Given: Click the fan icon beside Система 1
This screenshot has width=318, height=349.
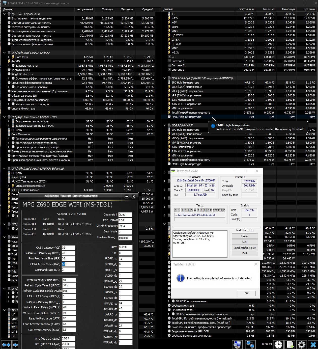Looking at the screenshot, I should (169, 61).
